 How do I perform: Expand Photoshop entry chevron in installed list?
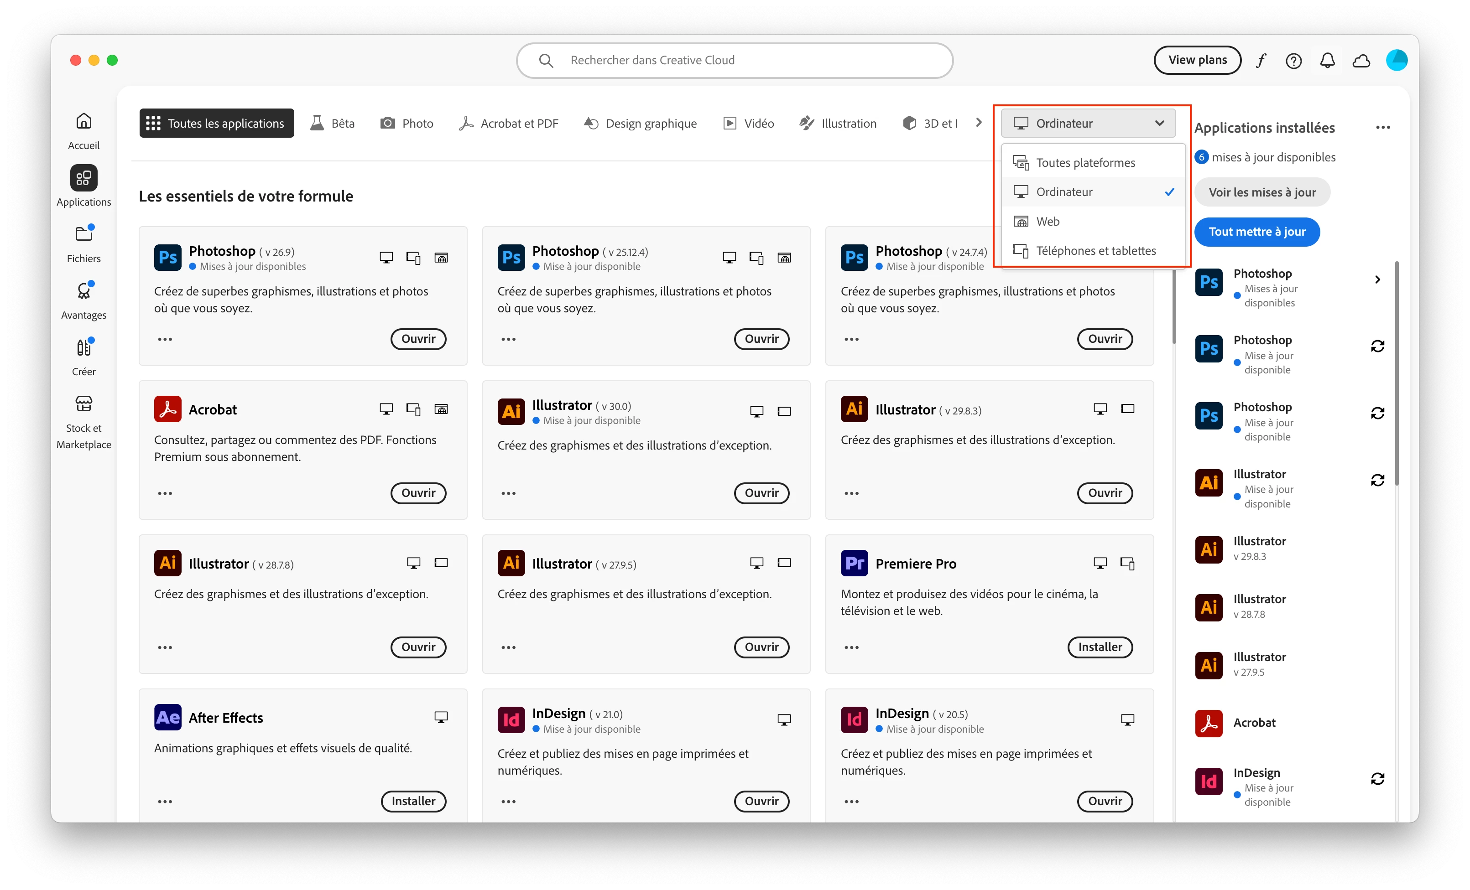(x=1377, y=279)
